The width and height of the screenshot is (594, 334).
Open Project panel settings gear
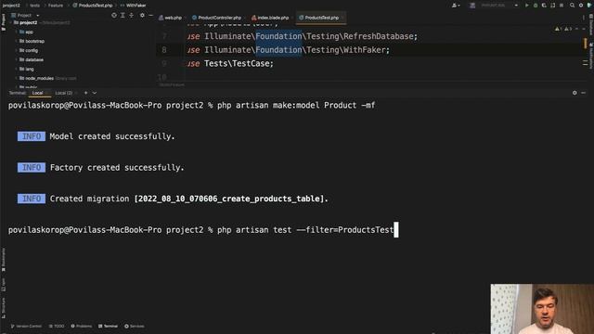142,15
